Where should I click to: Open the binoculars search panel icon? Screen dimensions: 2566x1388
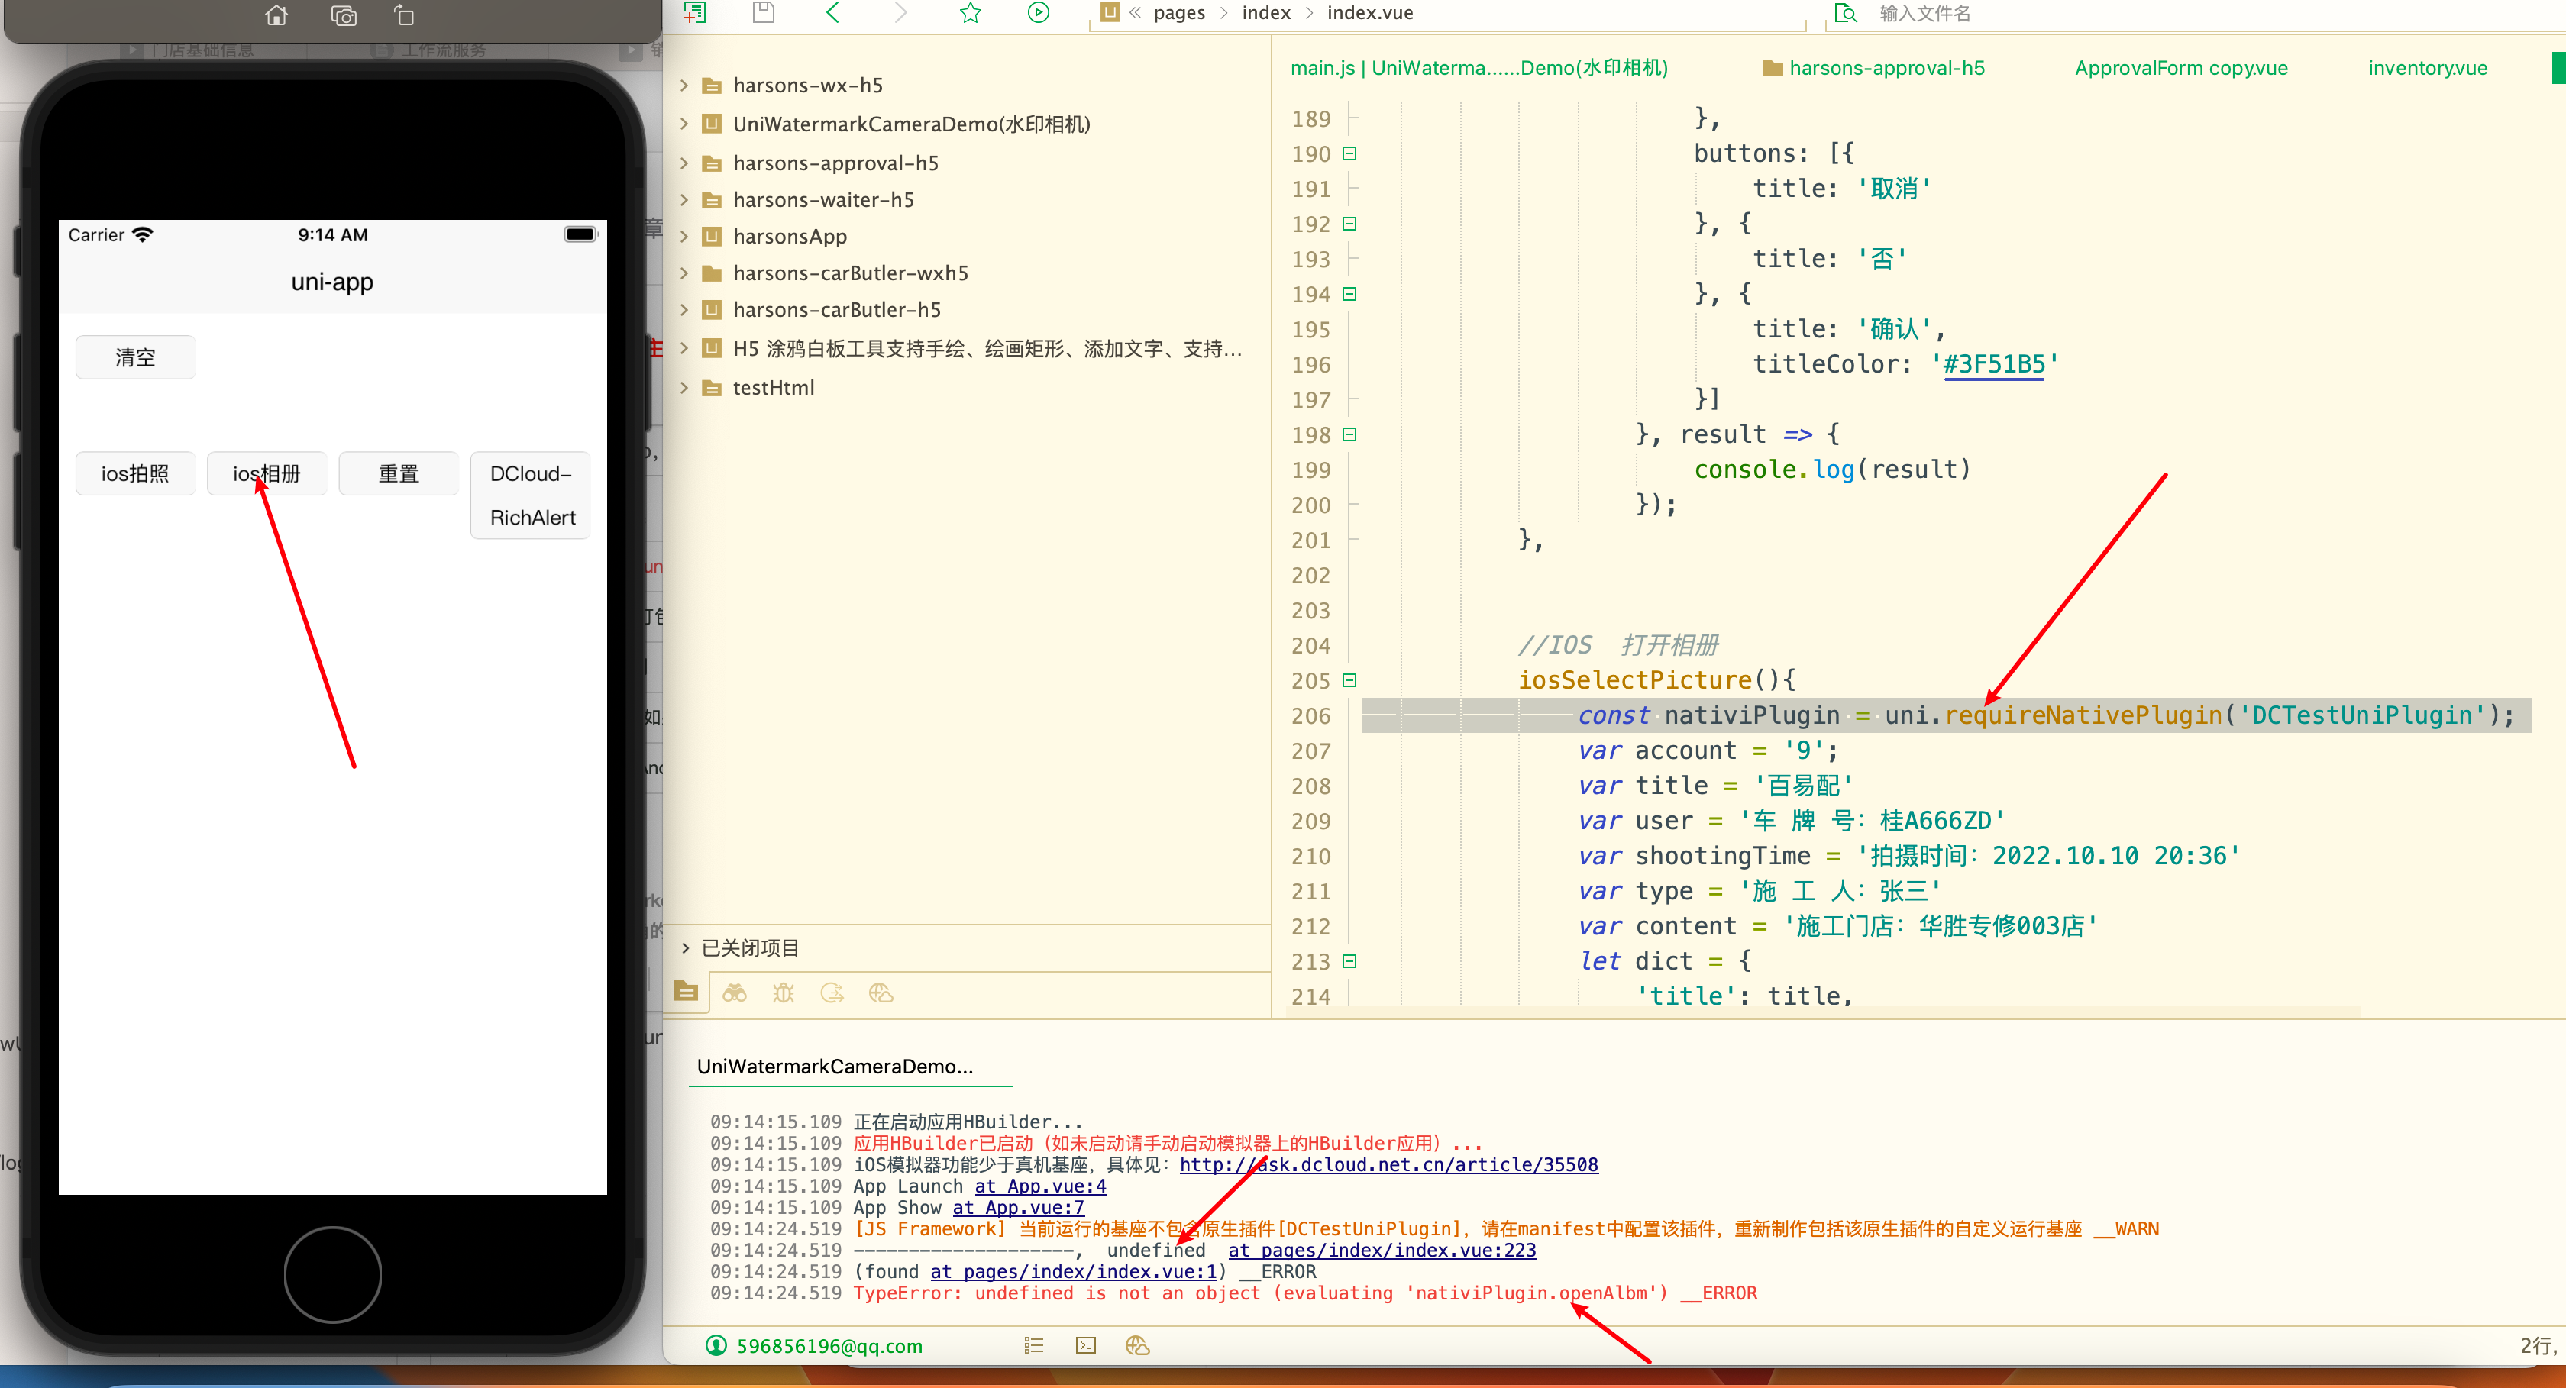(734, 993)
